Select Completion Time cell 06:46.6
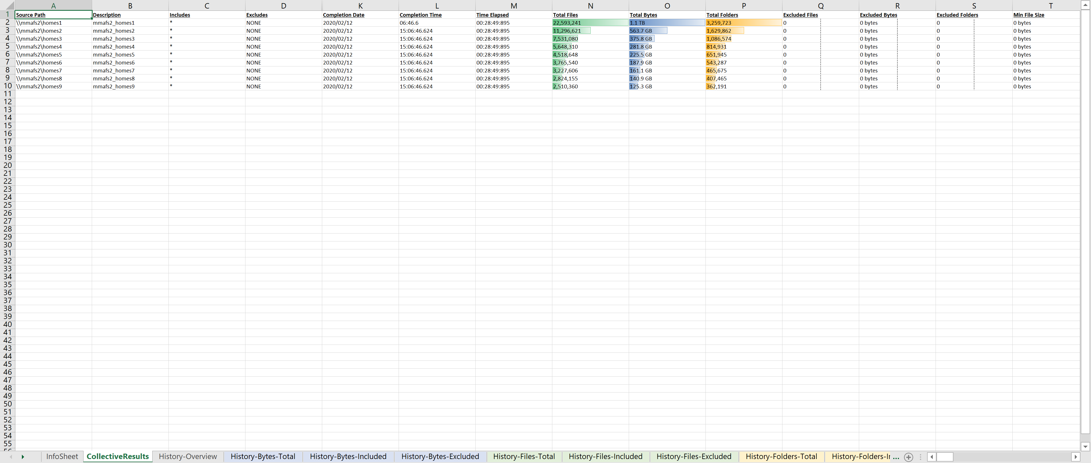 (x=437, y=23)
